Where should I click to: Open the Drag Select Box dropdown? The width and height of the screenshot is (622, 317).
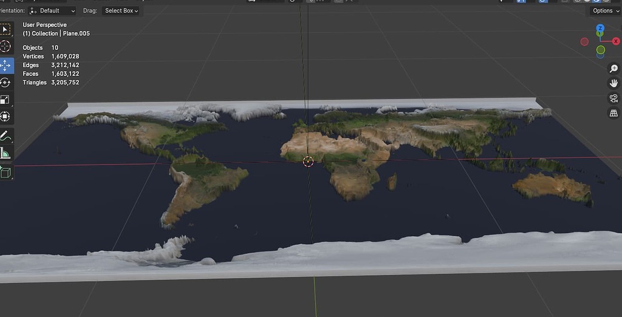[x=121, y=11]
